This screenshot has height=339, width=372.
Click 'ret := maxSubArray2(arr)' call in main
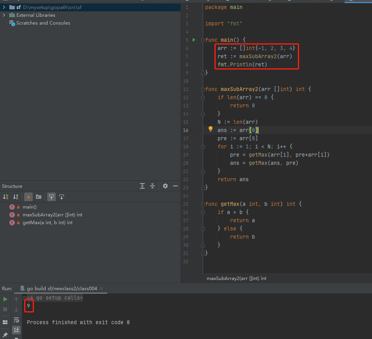(255, 56)
